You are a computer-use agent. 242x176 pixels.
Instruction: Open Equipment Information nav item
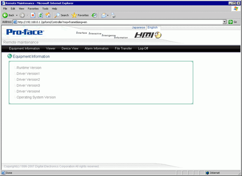24,48
